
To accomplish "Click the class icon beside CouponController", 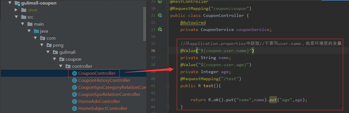I will [75, 73].
